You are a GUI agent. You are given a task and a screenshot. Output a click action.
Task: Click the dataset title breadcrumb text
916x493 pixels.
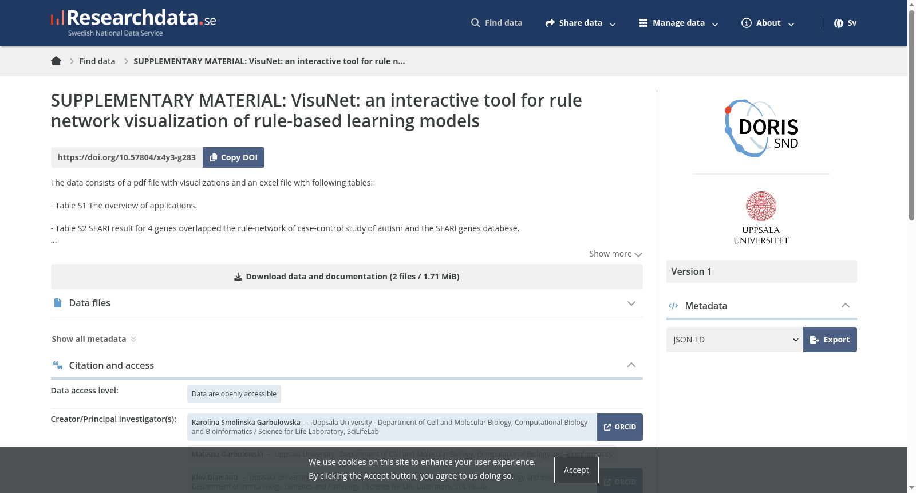click(x=269, y=61)
